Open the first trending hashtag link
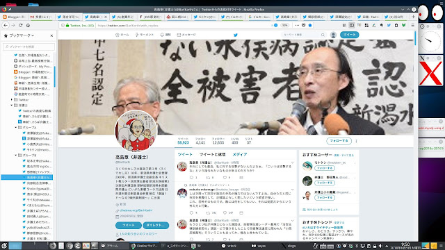Viewport: 445px width, 250px height. click(x=323, y=228)
